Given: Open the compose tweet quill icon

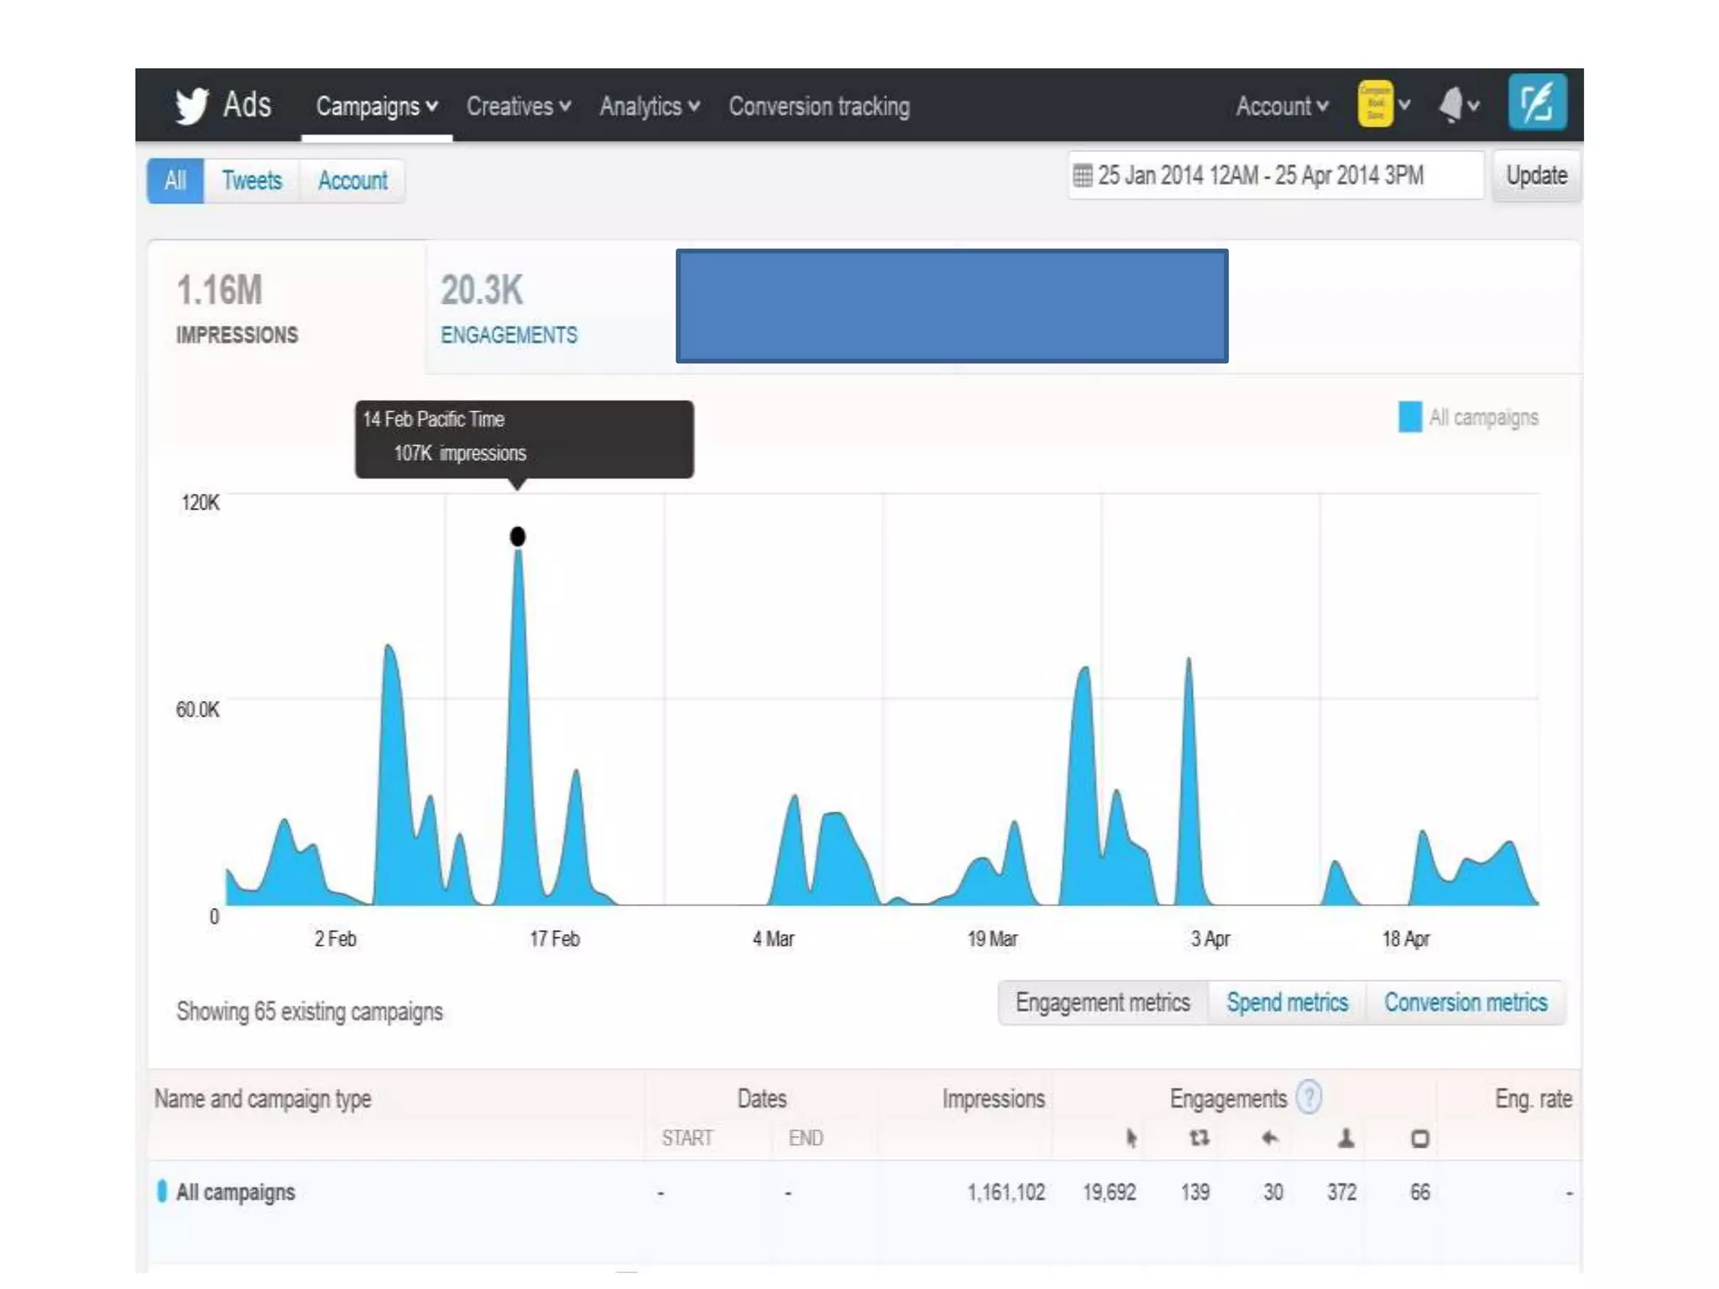Looking at the screenshot, I should pyautogui.click(x=1537, y=104).
